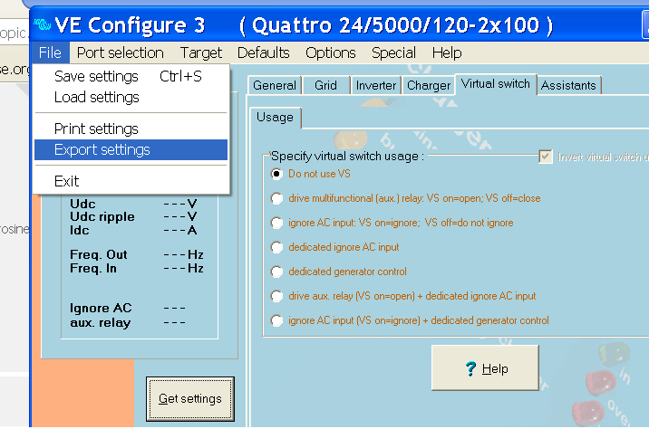Choose Print settings from File menu
The width and height of the screenshot is (649, 429).
click(131, 129)
